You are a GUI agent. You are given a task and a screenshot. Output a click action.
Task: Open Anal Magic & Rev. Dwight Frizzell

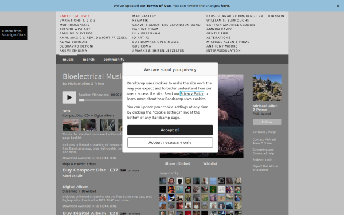[x=93, y=38]
